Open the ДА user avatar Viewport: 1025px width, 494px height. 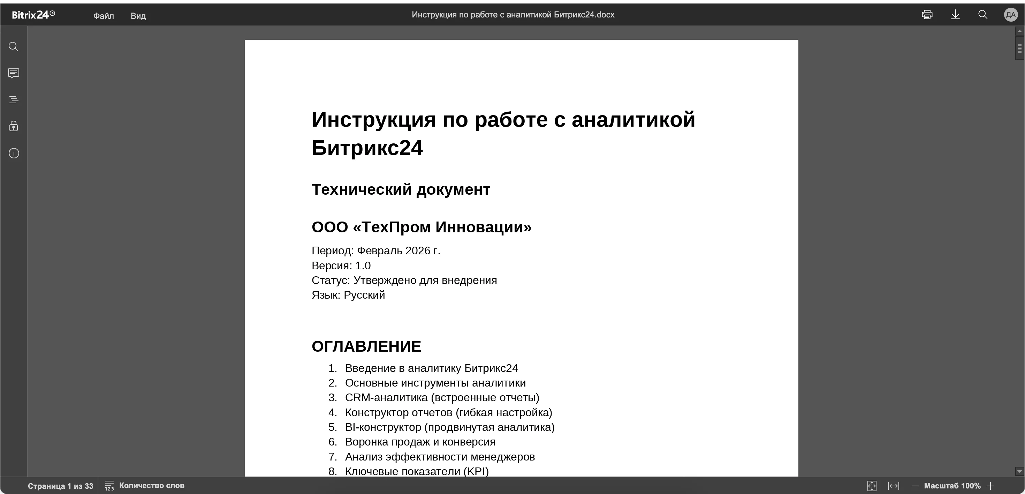tap(1011, 15)
